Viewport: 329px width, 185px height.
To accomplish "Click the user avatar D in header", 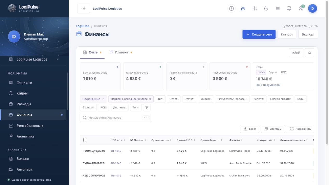I will (312, 9).
